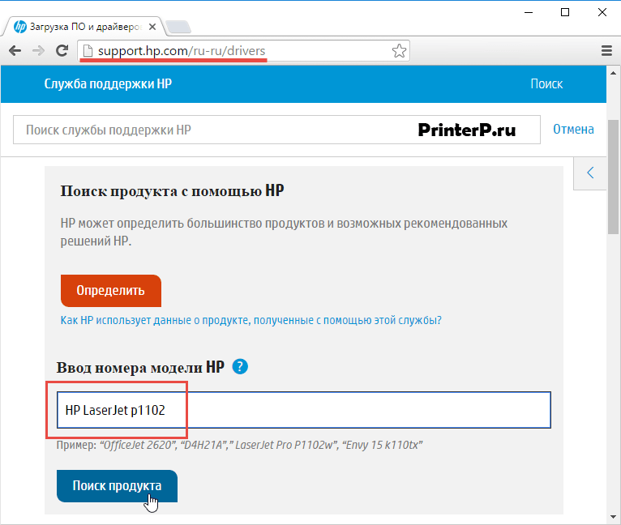621x525 pixels.
Task: Focus the HP model number input field
Action: [x=304, y=410]
